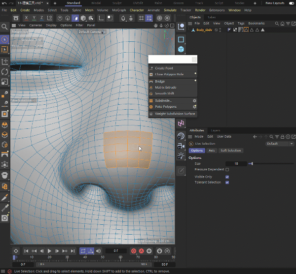Switch to the Layers tab

216,130
